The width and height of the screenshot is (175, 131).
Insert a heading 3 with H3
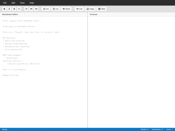click(36, 9)
